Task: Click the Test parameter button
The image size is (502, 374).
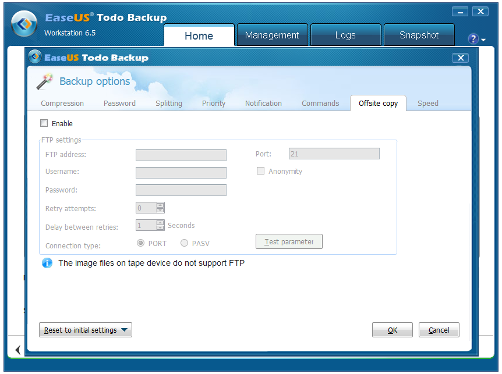Action: (289, 241)
